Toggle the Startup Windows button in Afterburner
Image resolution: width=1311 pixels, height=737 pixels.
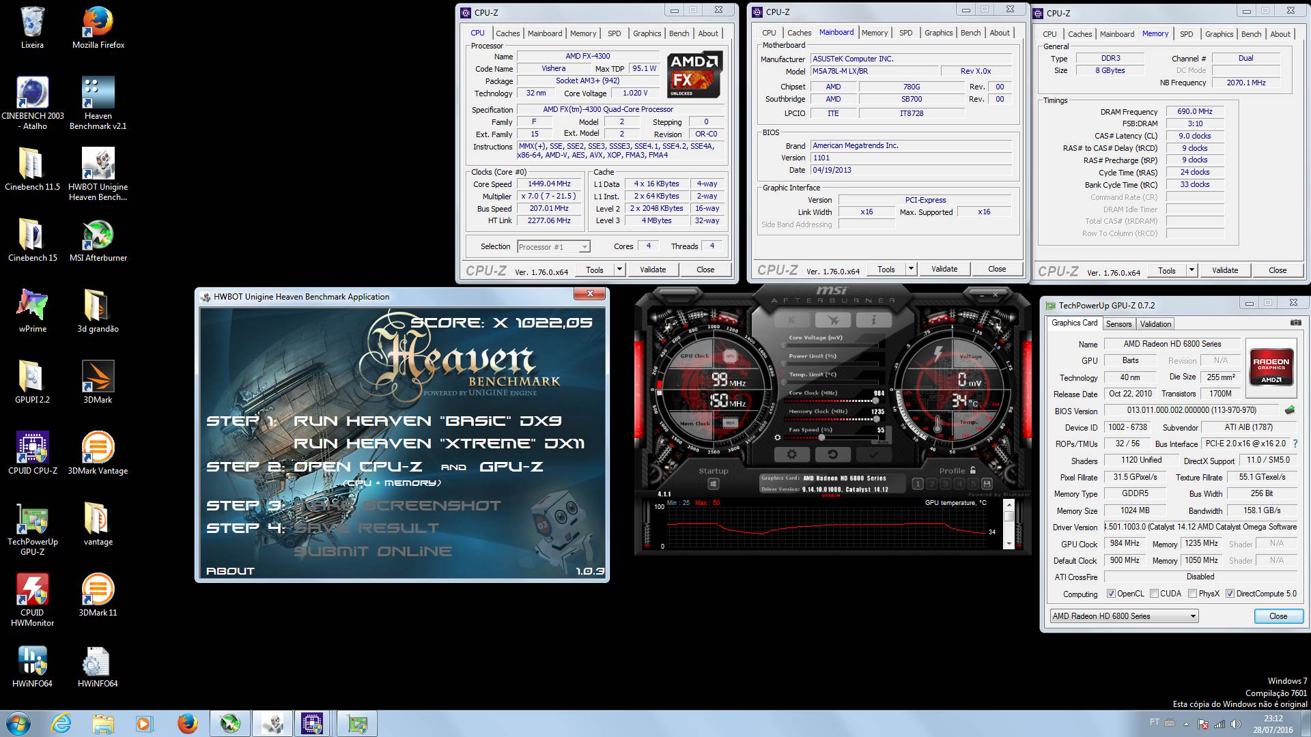[x=713, y=484]
